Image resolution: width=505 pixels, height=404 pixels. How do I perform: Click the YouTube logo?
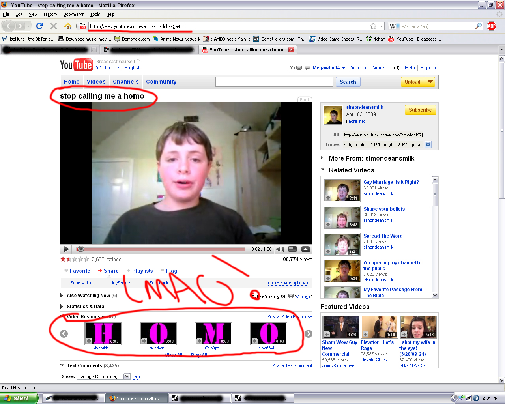tap(76, 65)
